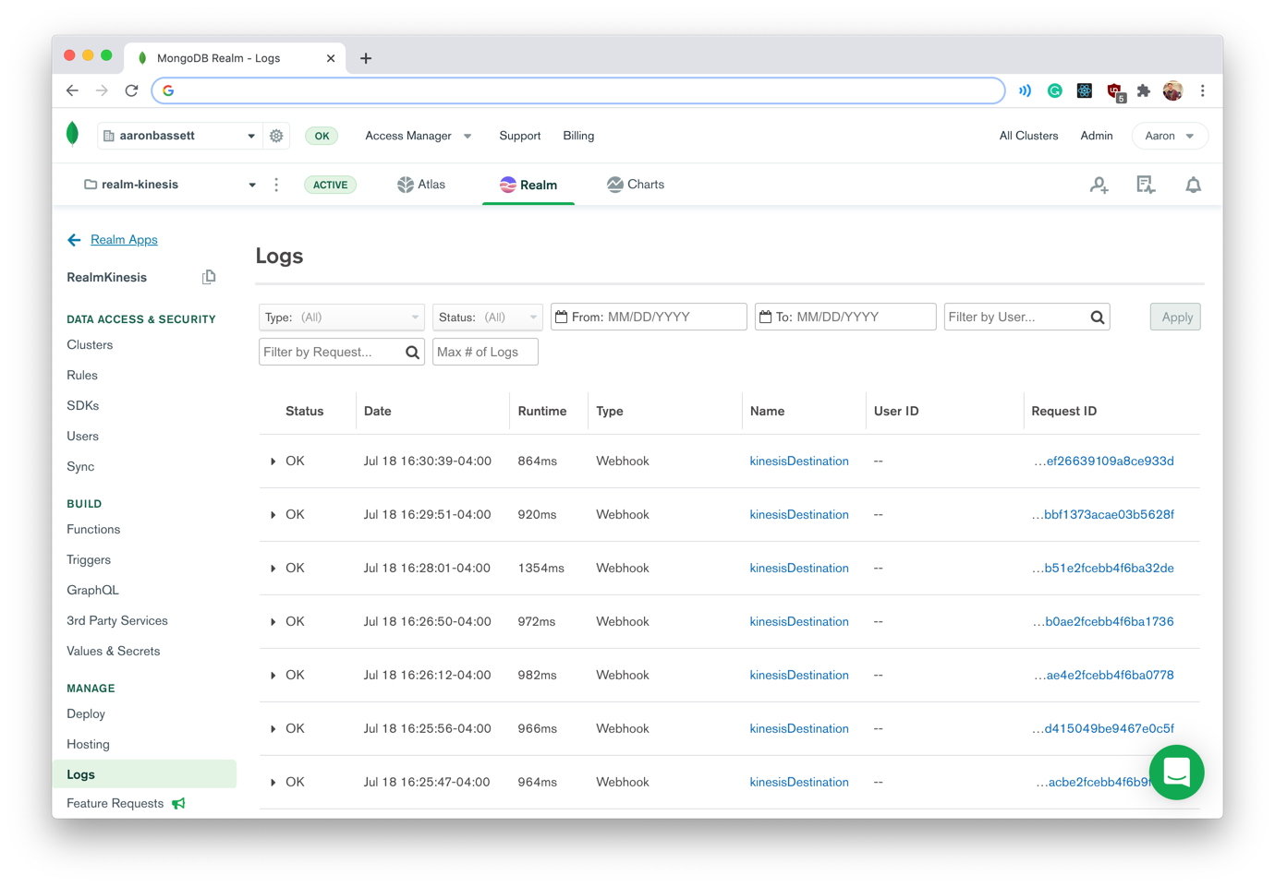Viewport: 1275px width, 887px height.
Task: Open the Aaron user menu
Action: coord(1169,136)
